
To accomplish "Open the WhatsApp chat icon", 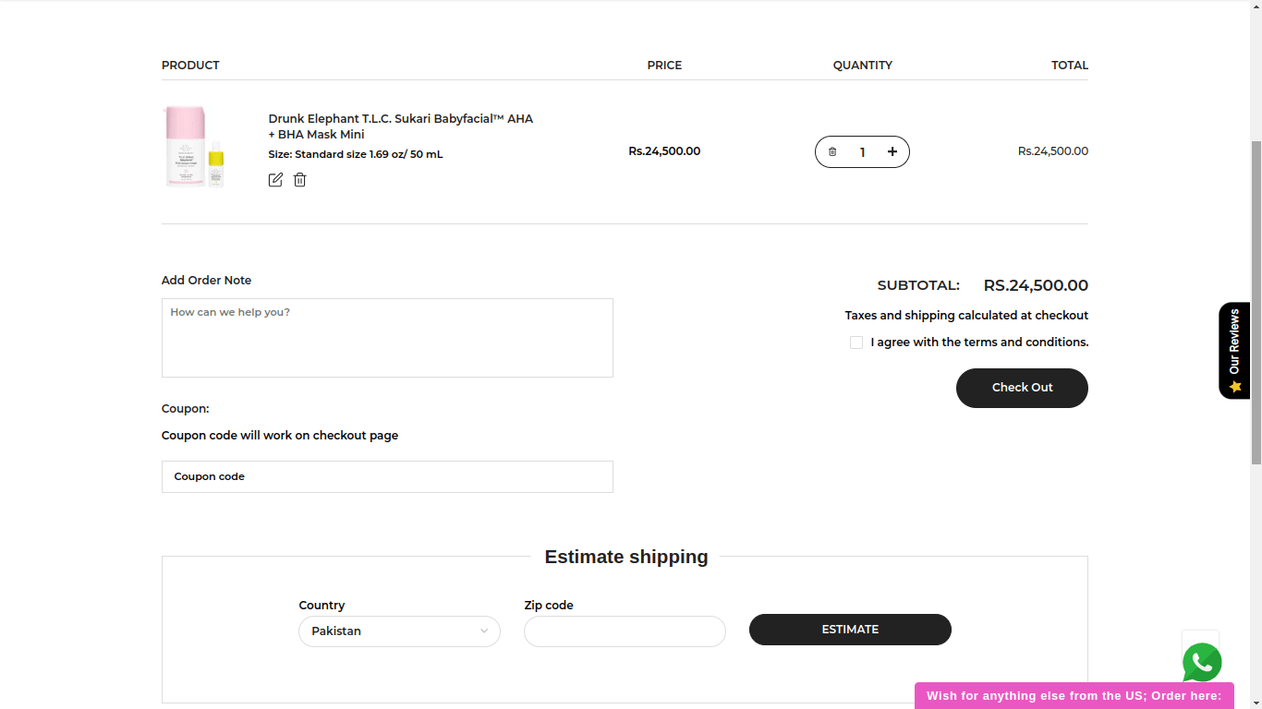I will click(x=1202, y=662).
